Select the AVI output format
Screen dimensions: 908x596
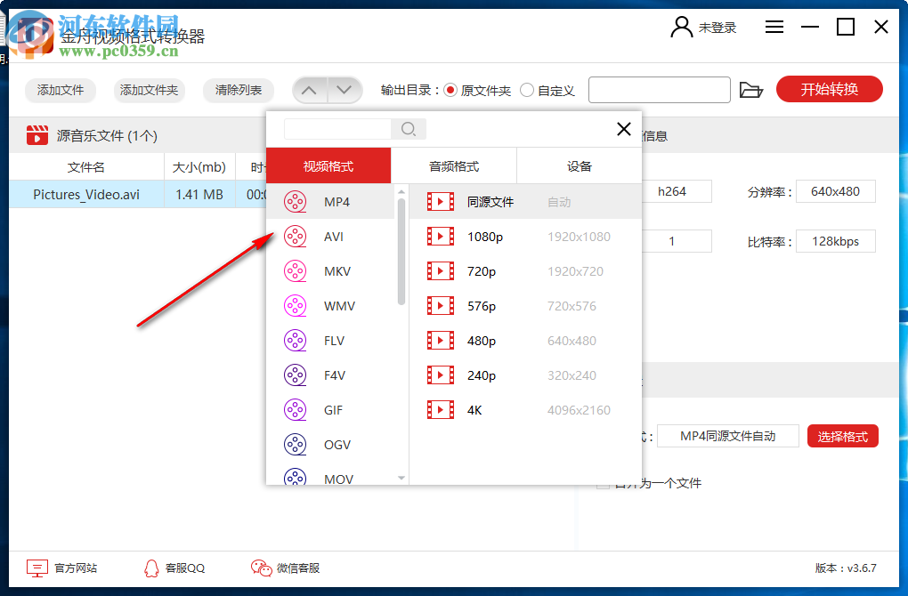tap(334, 236)
